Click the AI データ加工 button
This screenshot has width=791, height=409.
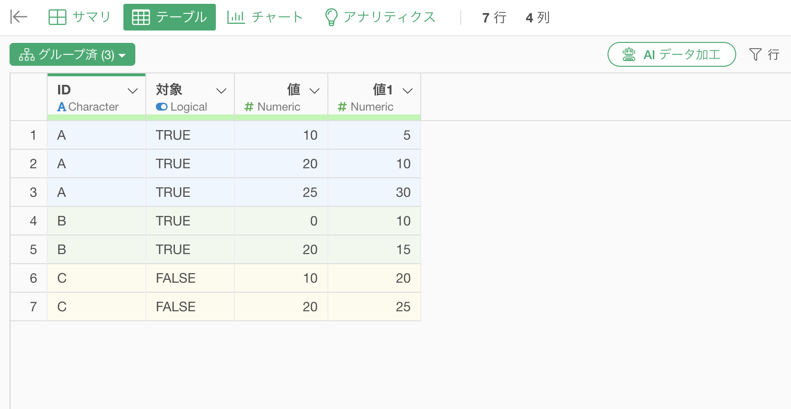(671, 54)
